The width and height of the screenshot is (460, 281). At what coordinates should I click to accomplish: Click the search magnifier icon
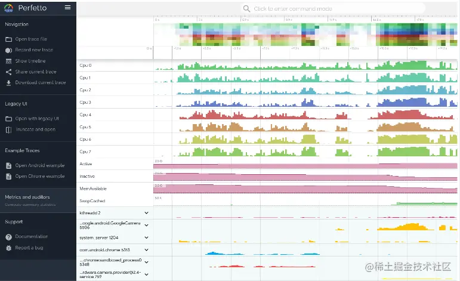point(247,9)
